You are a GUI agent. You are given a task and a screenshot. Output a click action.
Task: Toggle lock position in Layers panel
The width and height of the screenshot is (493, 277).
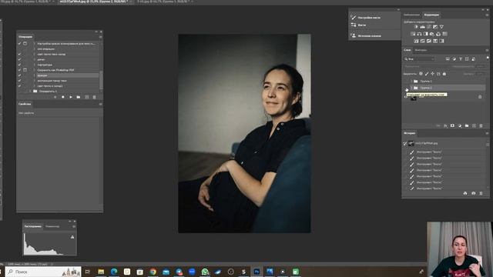tap(433, 74)
